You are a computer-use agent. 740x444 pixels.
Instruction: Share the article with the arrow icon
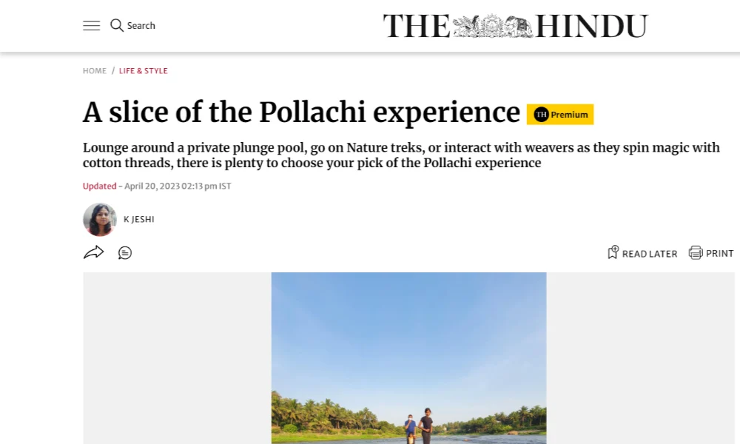[x=93, y=252]
